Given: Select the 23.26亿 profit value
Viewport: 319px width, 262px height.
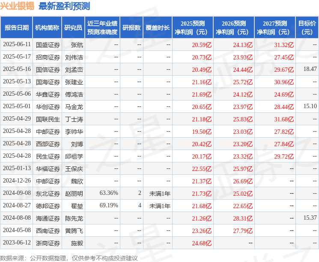Looking at the screenshot, I should point(202,231).
